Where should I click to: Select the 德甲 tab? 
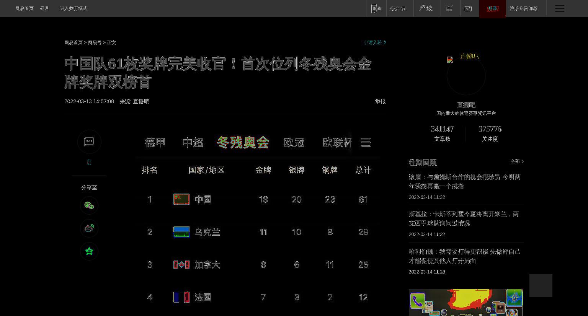[x=155, y=142]
